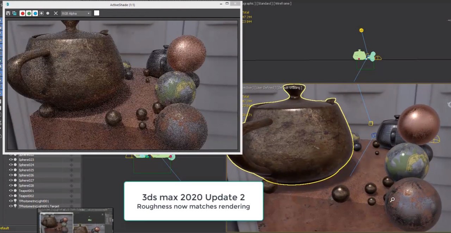Hide TPhotometricLight001.Target using its eye icon

click(x=11, y=206)
